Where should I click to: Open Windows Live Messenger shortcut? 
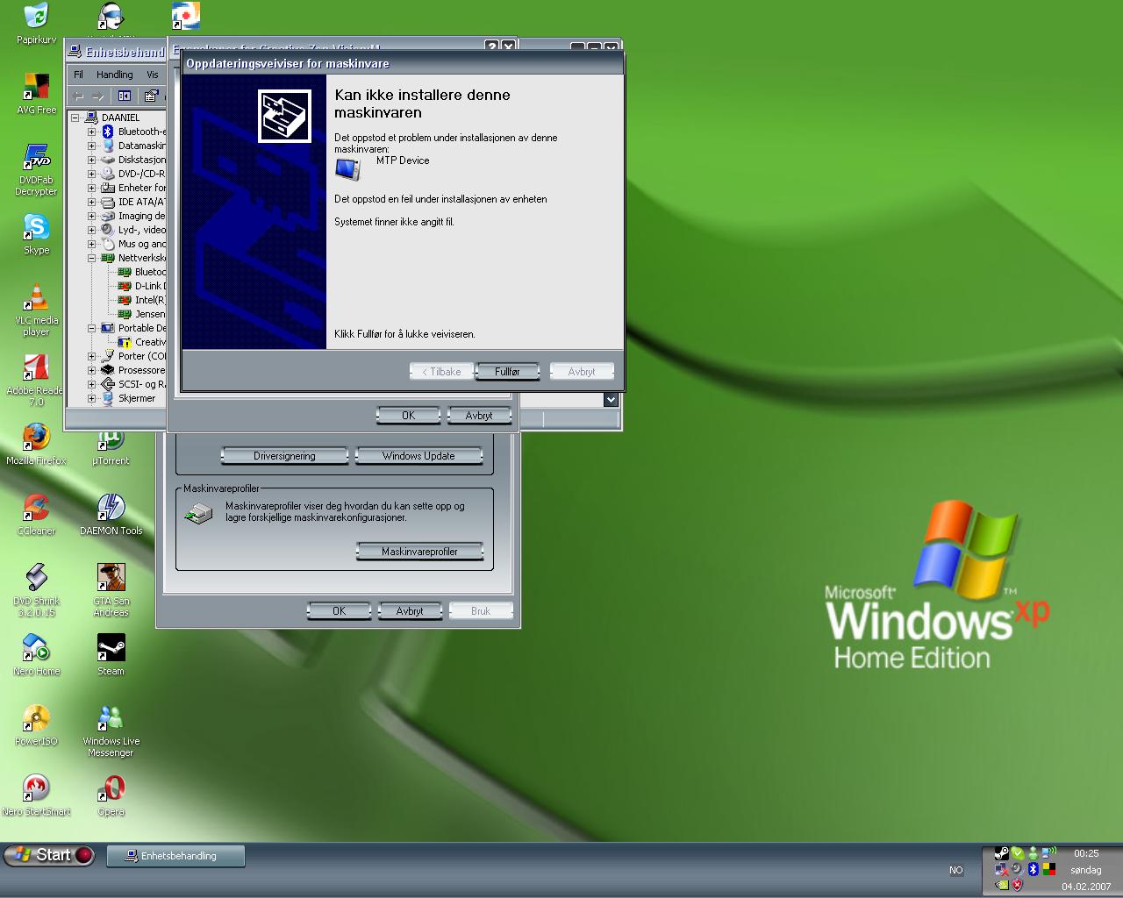(x=111, y=731)
